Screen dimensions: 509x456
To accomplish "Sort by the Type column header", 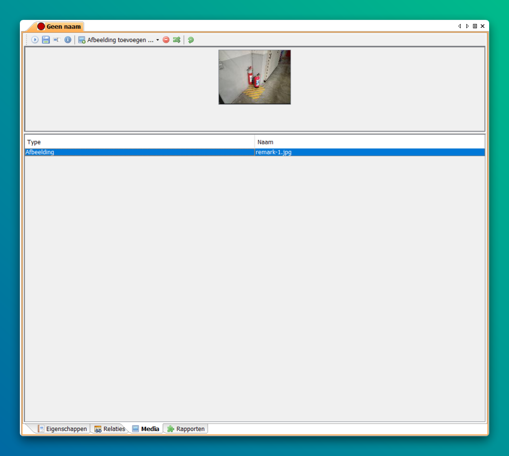I will 139,142.
